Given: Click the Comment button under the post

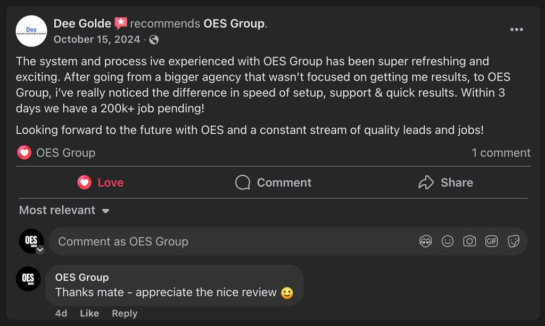Looking at the screenshot, I should click(x=274, y=183).
